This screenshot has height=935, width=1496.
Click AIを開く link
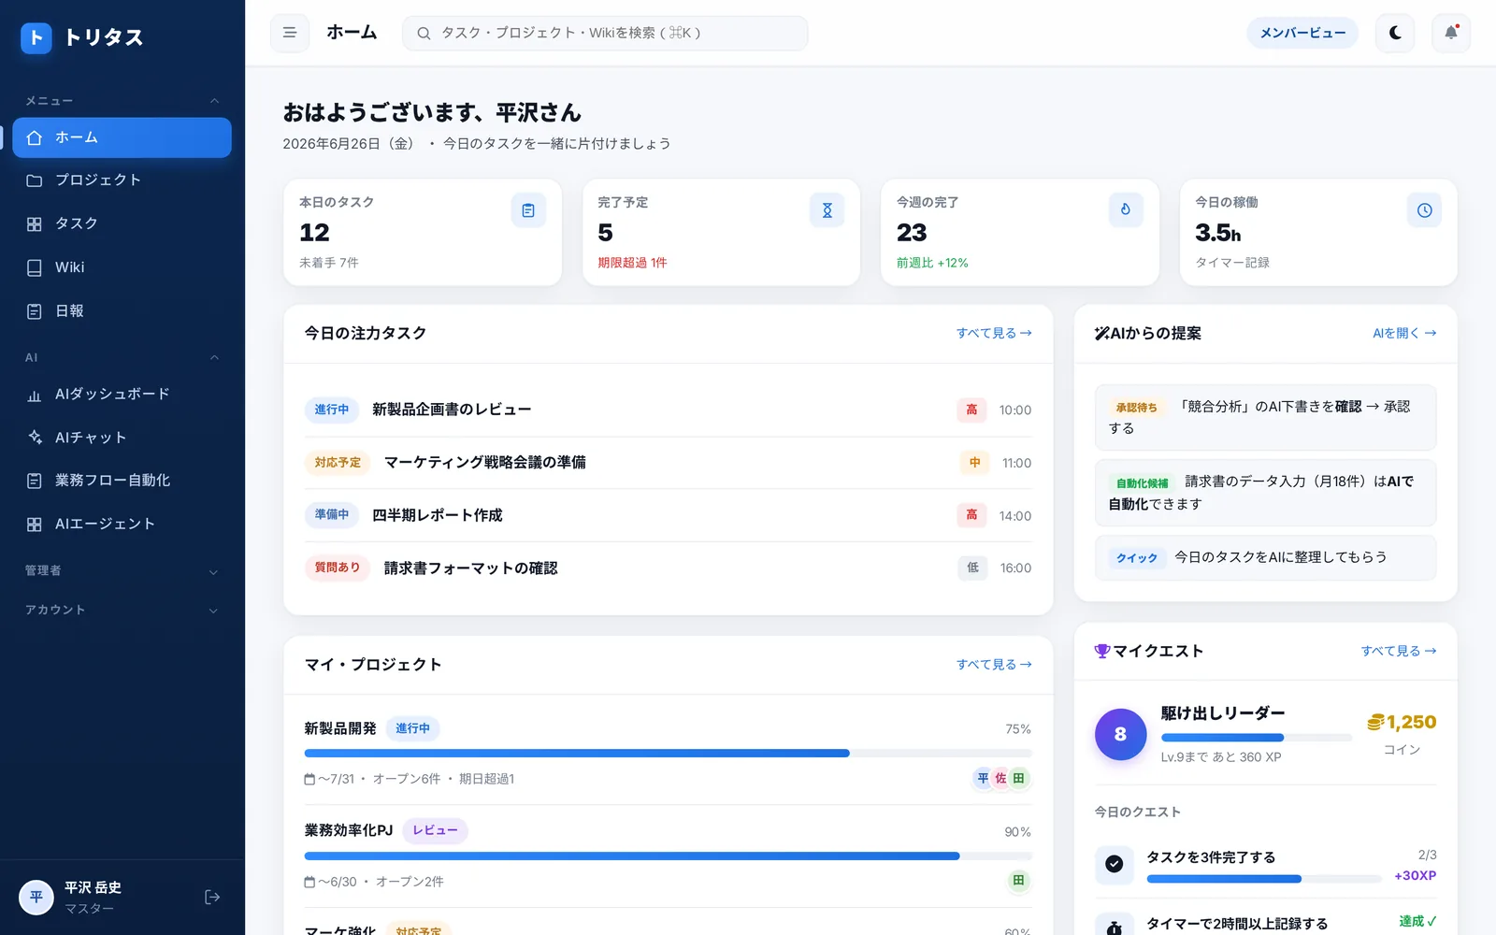tap(1404, 333)
